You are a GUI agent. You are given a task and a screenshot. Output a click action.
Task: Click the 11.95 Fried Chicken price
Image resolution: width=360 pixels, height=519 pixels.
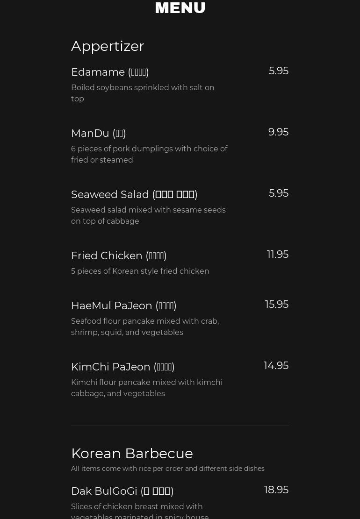click(278, 255)
